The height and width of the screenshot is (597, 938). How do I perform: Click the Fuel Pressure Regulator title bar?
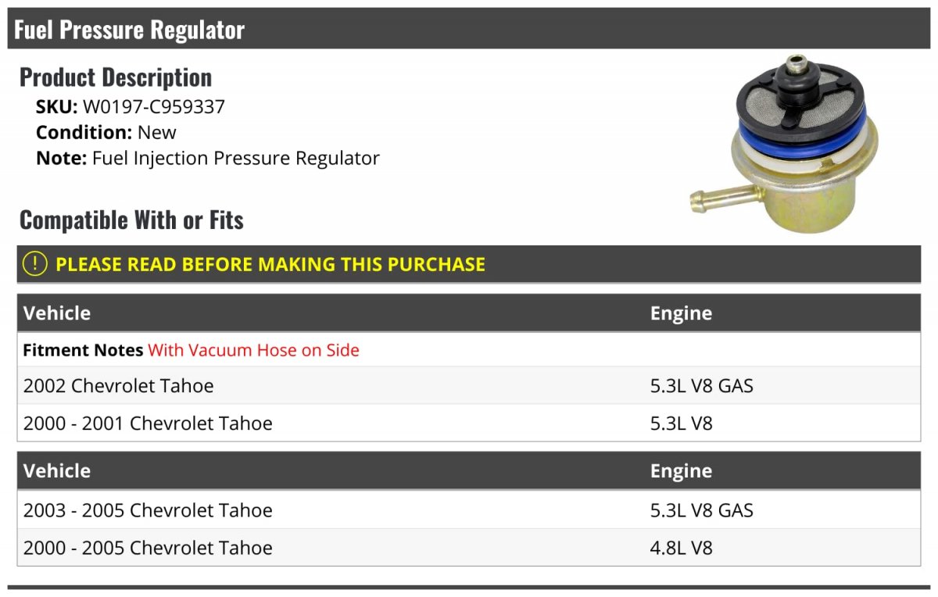click(x=130, y=30)
